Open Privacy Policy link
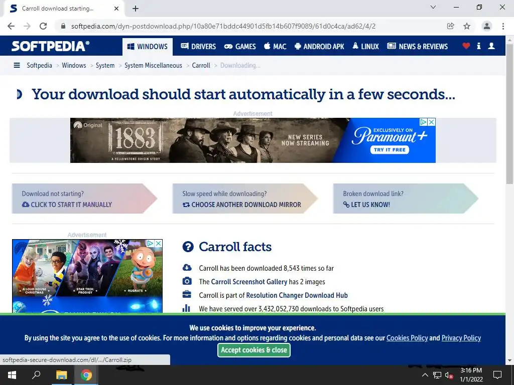The width and height of the screenshot is (514, 385). 461,338
